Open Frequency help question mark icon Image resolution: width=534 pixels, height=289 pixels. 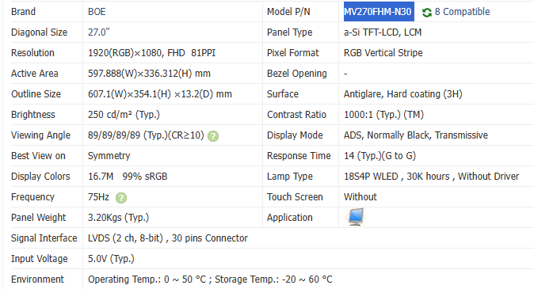pos(121,198)
